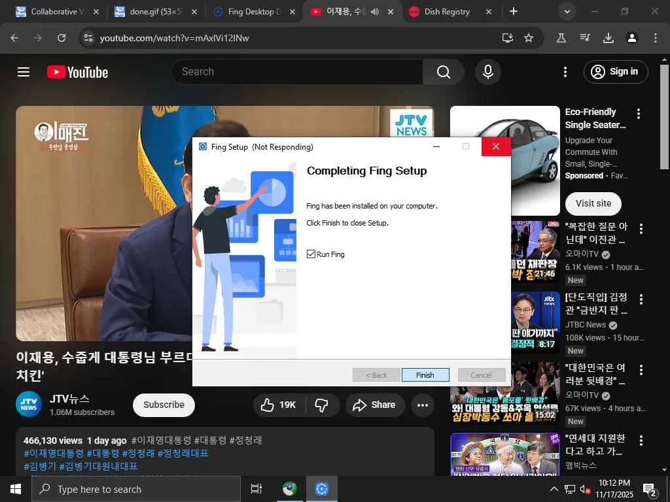Open Chrome's three-dot menu
670x502 pixels.
pyautogui.click(x=656, y=38)
